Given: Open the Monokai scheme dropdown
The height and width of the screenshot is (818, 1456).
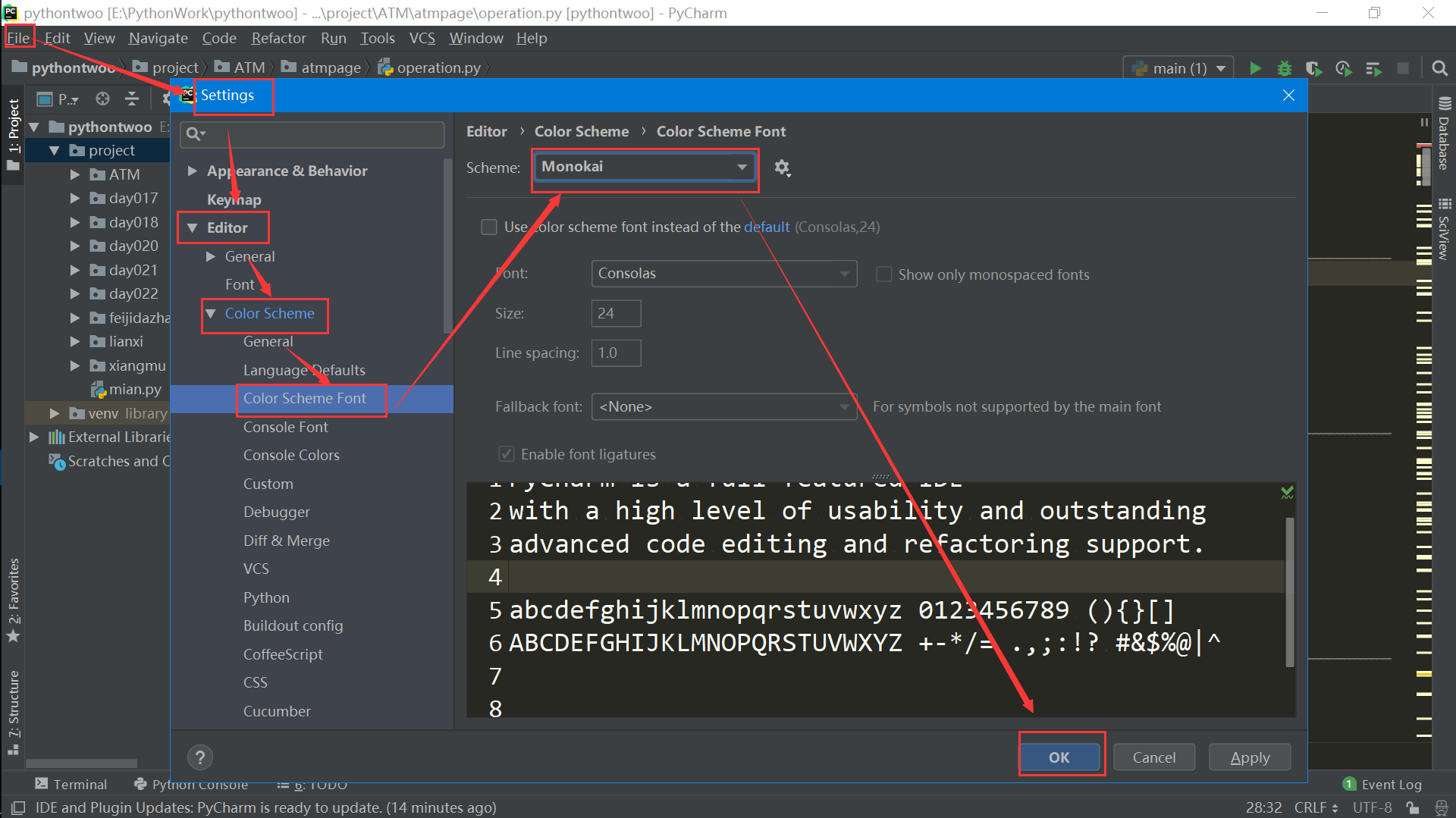Looking at the screenshot, I should click(x=645, y=167).
